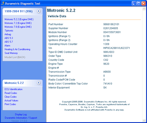Image resolution: width=147 pixels, height=123 pixels.
Task: View Actual Values
Action: coord(11,100)
